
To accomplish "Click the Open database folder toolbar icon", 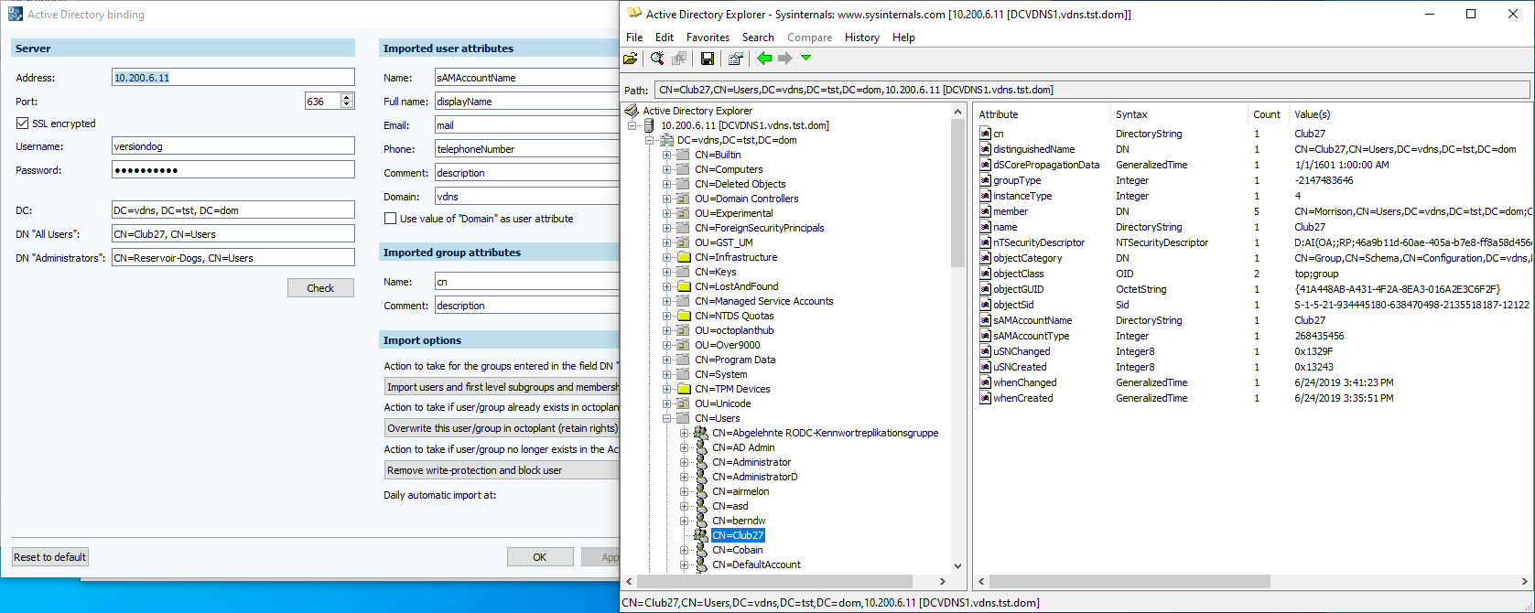I will point(631,59).
